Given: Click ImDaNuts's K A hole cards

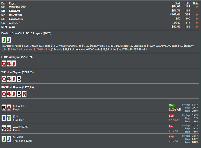Looking at the screenshot, I should [6, 108].
